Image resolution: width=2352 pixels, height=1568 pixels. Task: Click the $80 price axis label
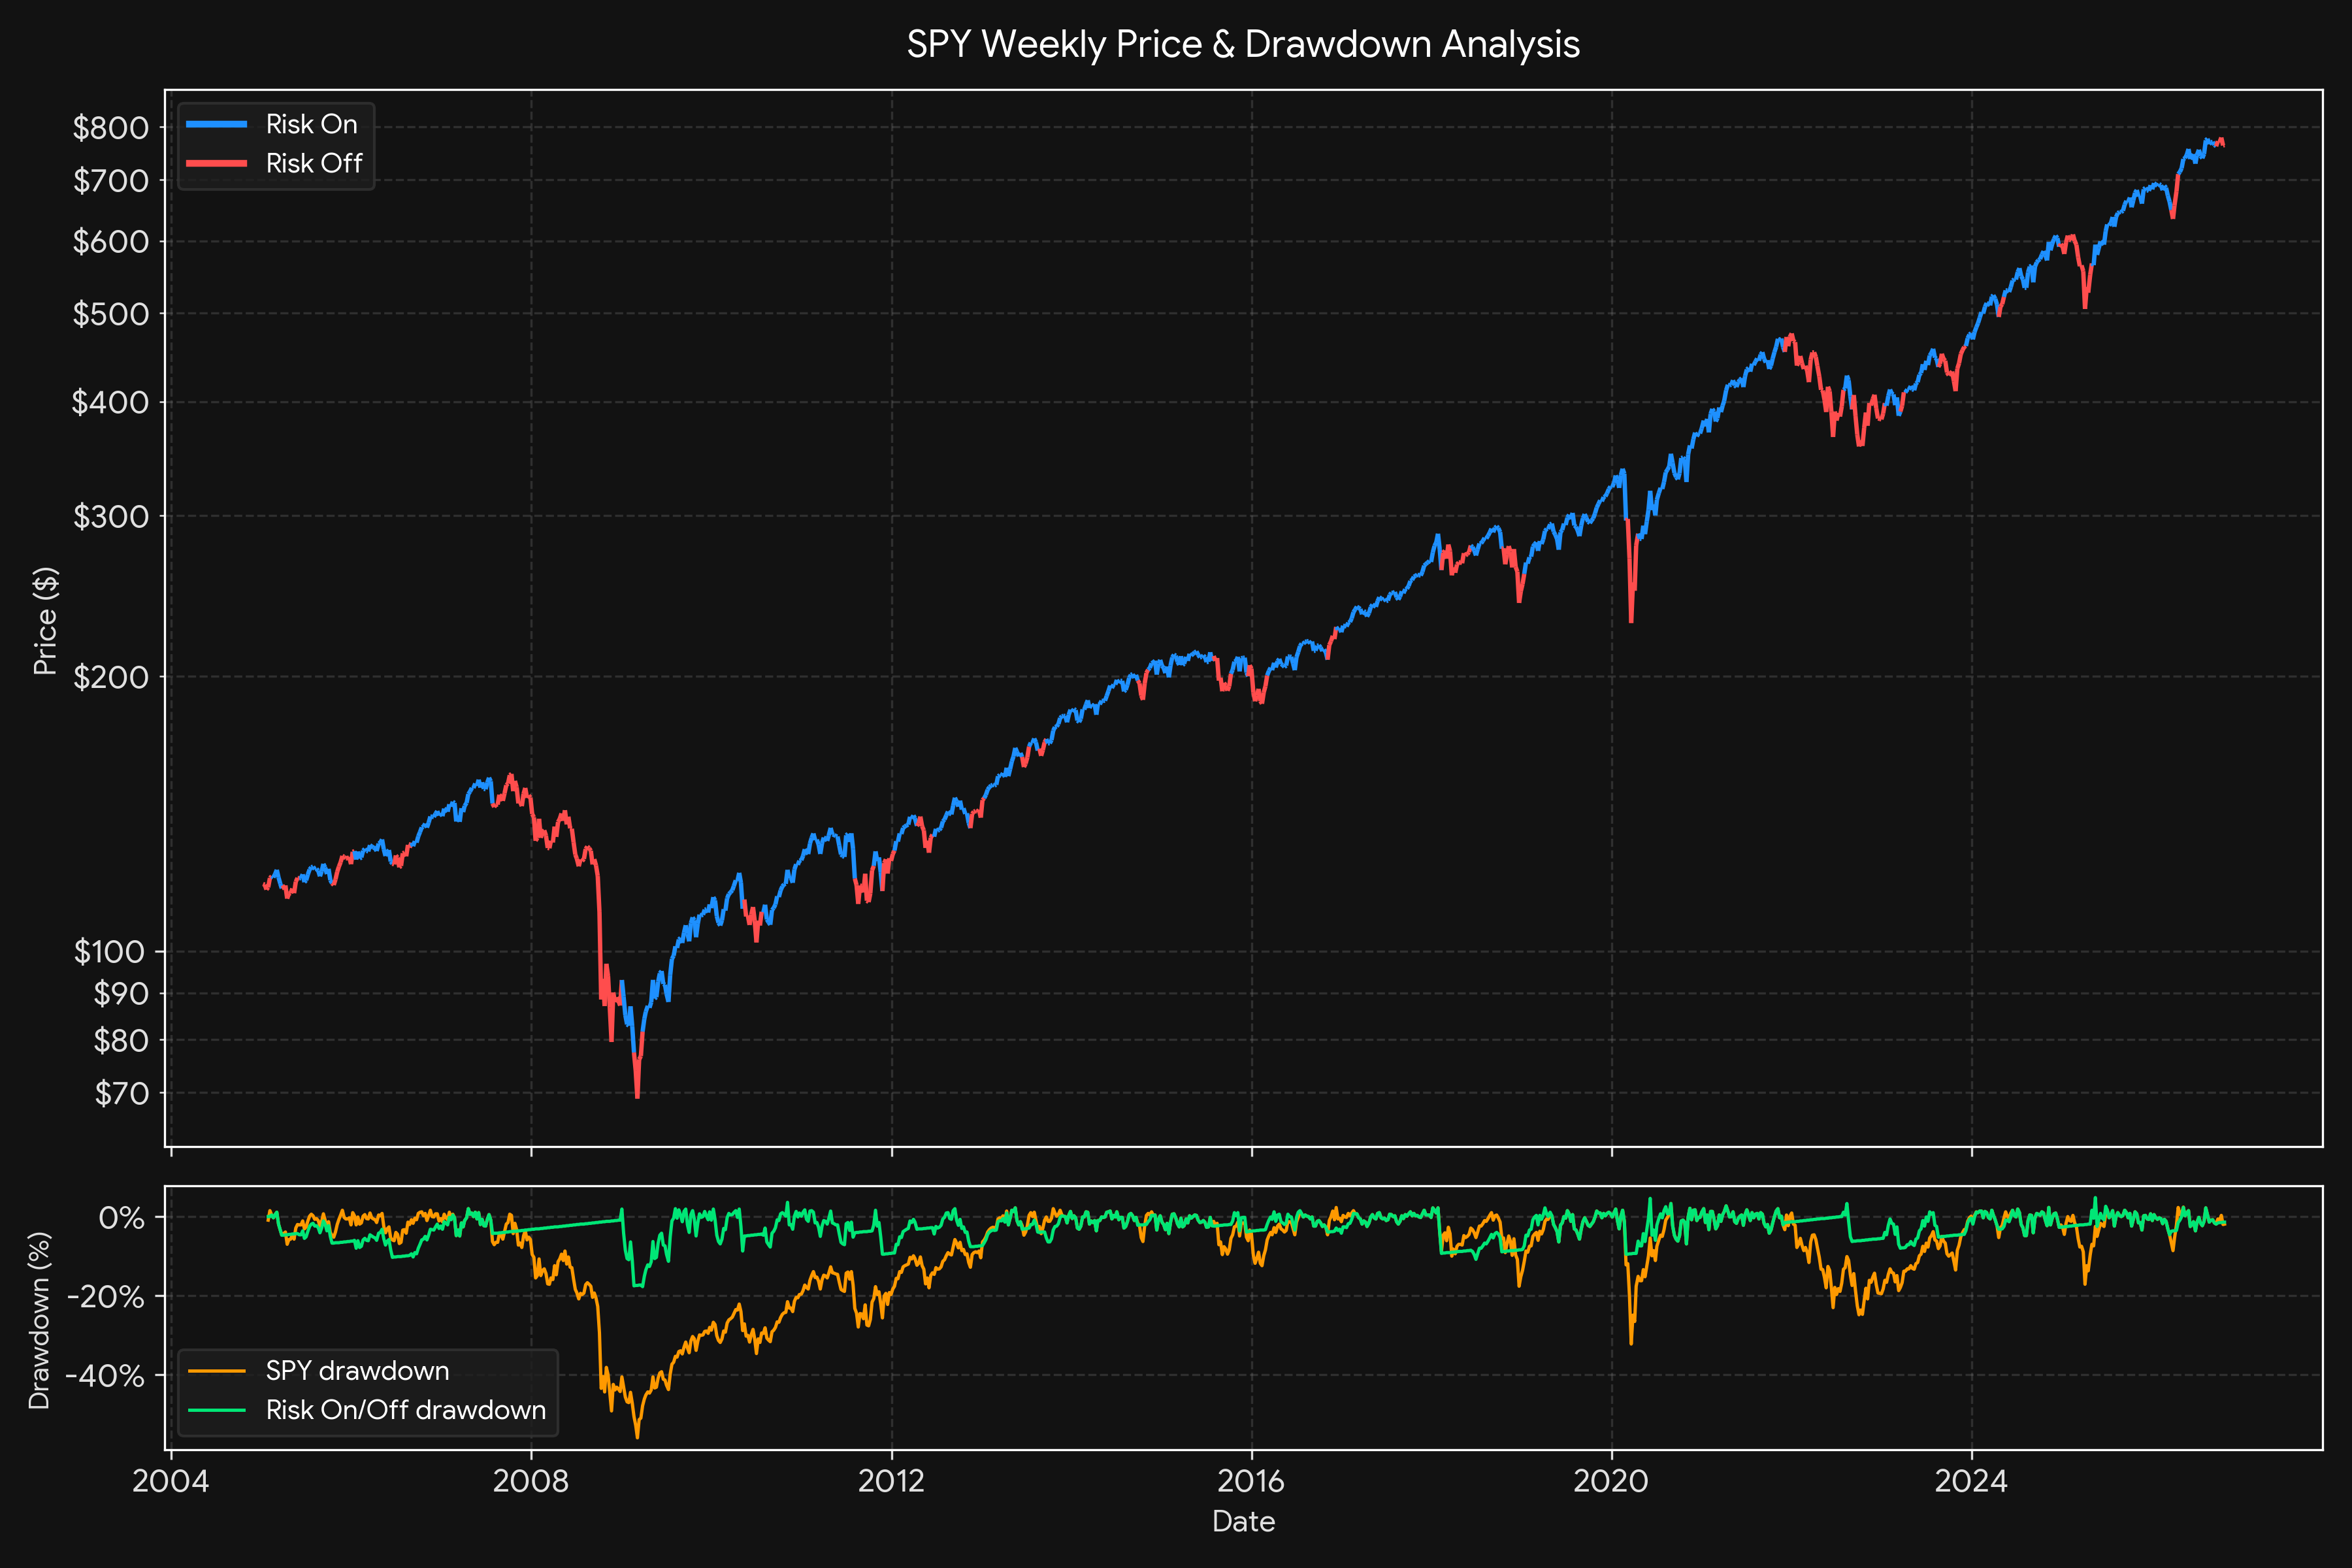point(121,1041)
